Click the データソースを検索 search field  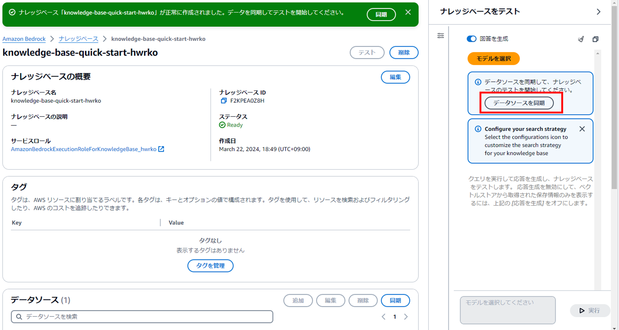pos(142,317)
